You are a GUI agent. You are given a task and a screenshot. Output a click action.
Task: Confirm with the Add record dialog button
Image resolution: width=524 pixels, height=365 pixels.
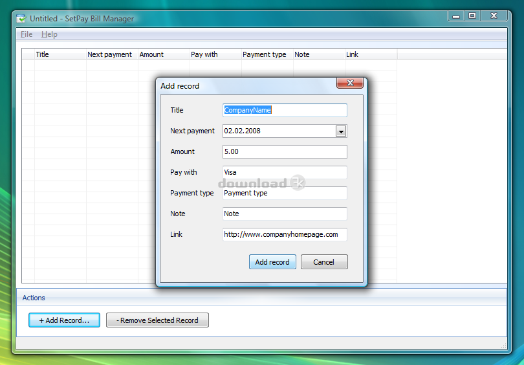click(272, 262)
